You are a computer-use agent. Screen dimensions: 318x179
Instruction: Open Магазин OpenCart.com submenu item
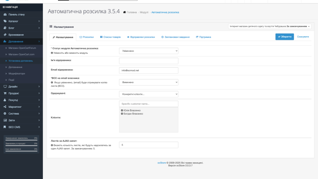[x=21, y=54]
